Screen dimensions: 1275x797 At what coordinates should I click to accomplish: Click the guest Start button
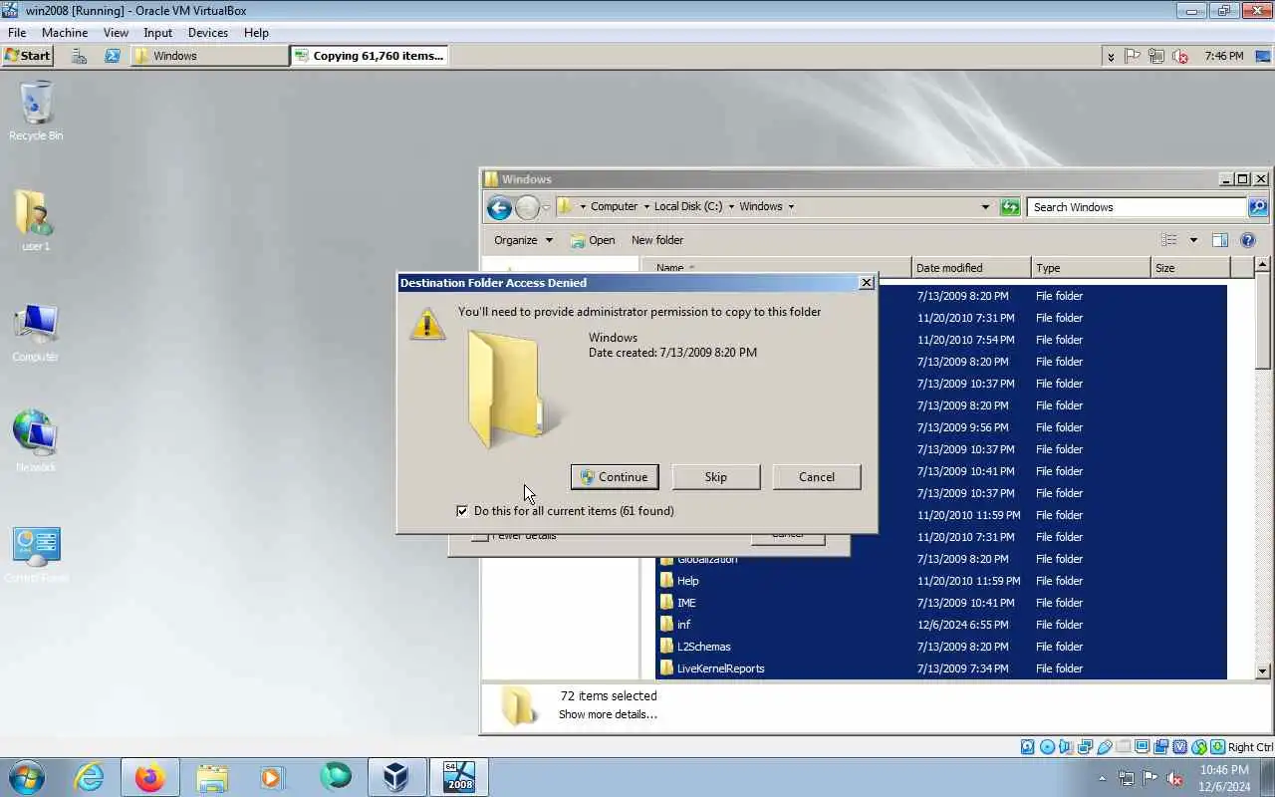click(x=28, y=56)
